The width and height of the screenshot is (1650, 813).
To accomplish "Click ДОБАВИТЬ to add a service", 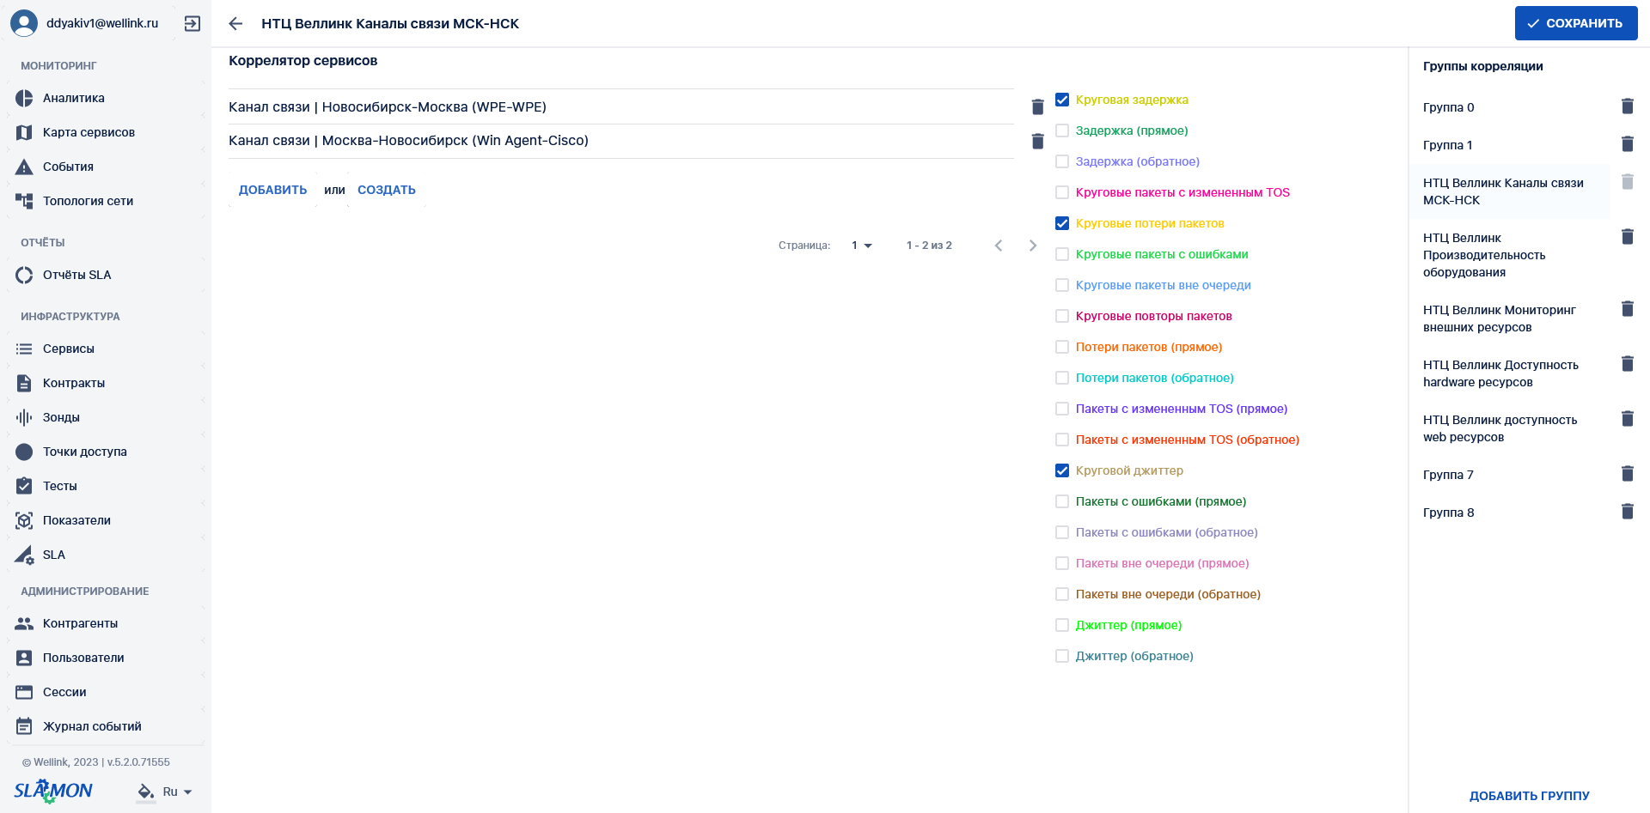I will 272,190.
